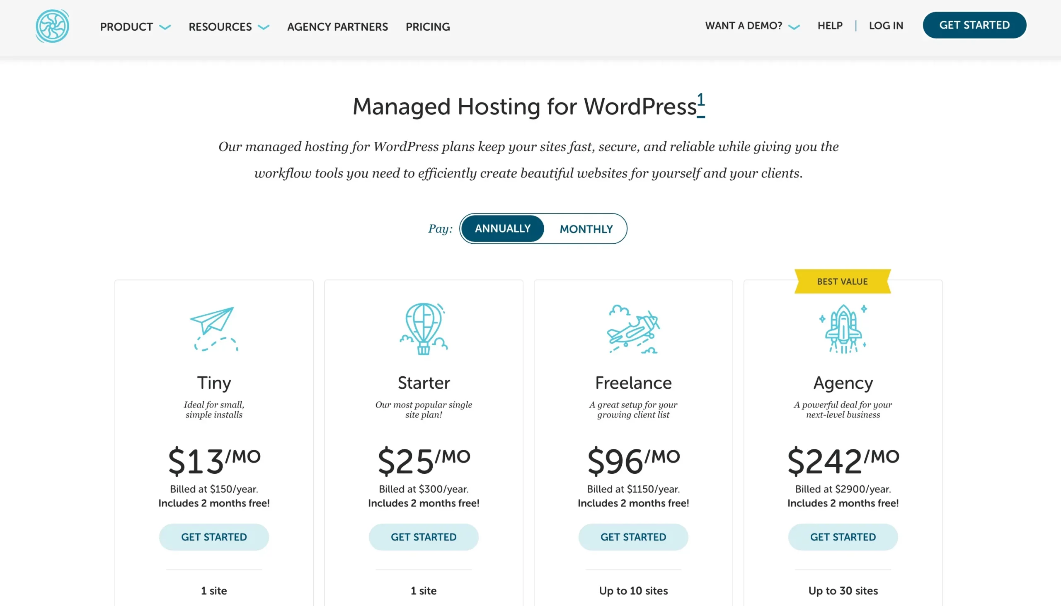Click Get Started in the top navigation
1061x606 pixels.
click(x=974, y=25)
